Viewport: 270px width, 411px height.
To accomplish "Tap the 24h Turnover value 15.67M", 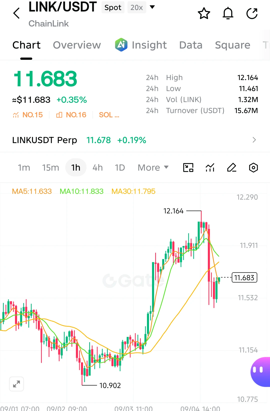I will [x=246, y=111].
